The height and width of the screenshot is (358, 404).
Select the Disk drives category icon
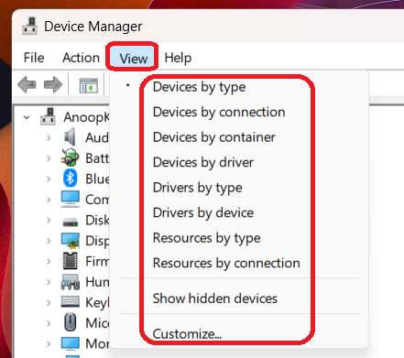pyautogui.click(x=71, y=222)
